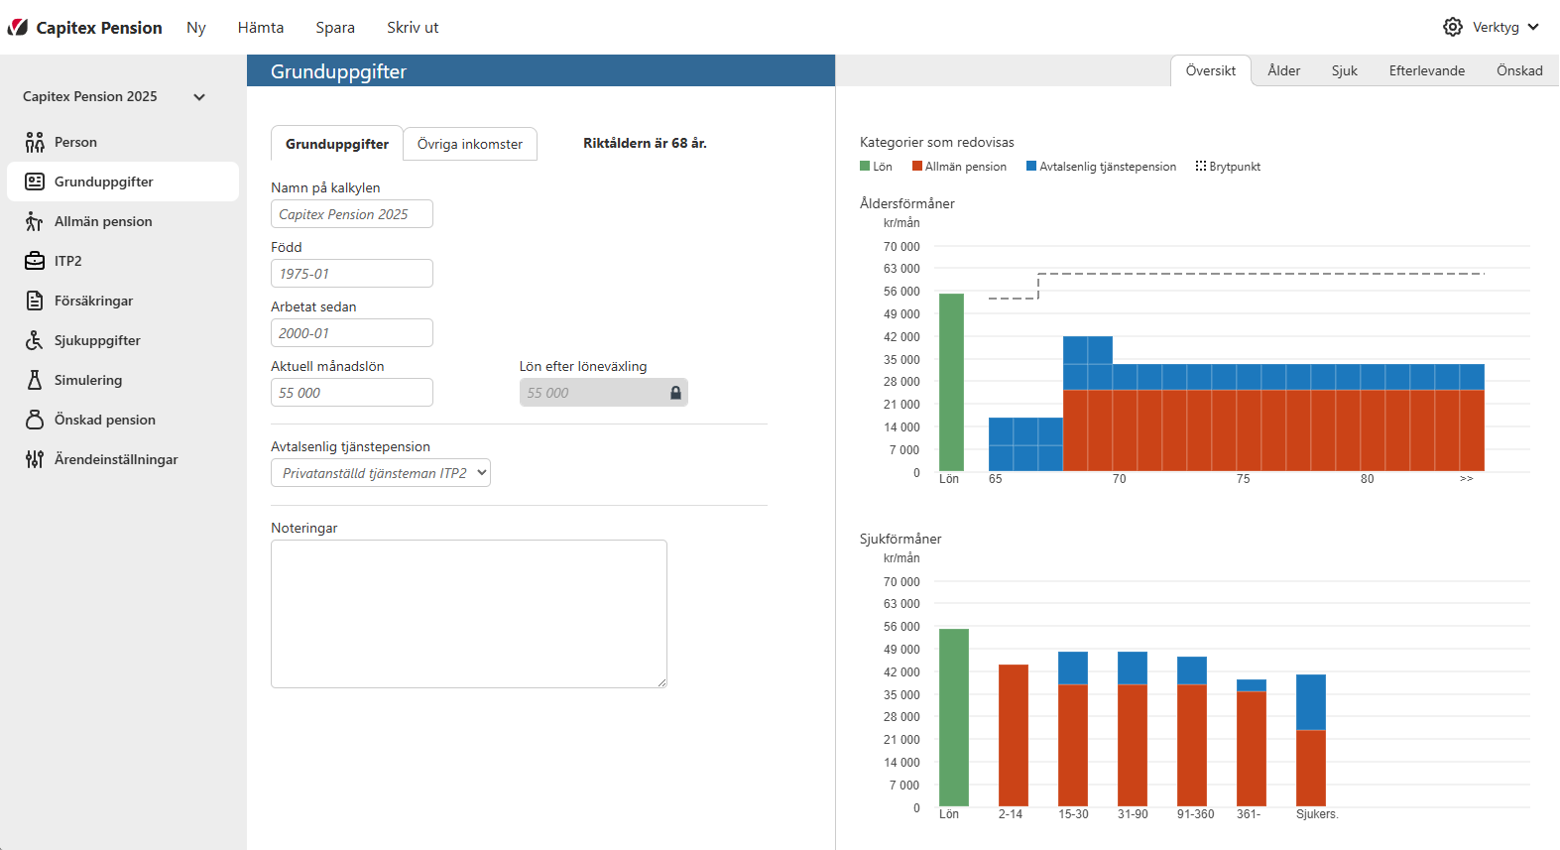Click Spara in the top menu
This screenshot has height=850, width=1560.
(335, 28)
